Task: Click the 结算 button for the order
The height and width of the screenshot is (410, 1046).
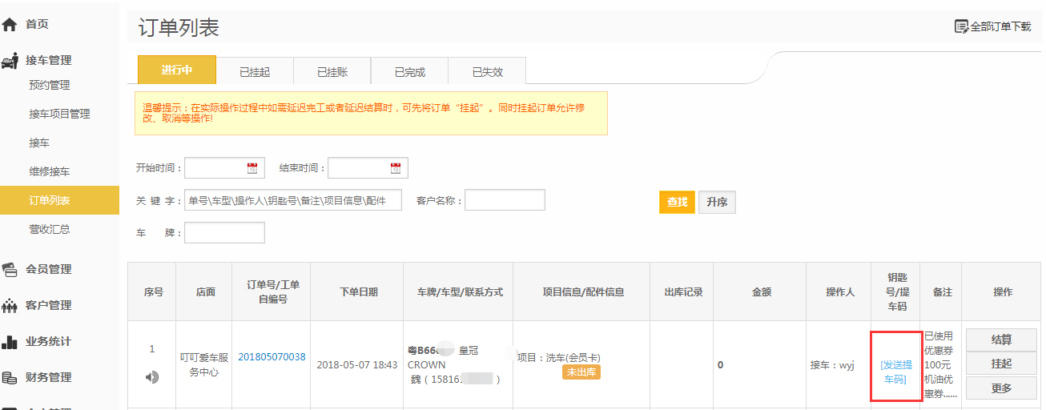Action: click(1001, 339)
